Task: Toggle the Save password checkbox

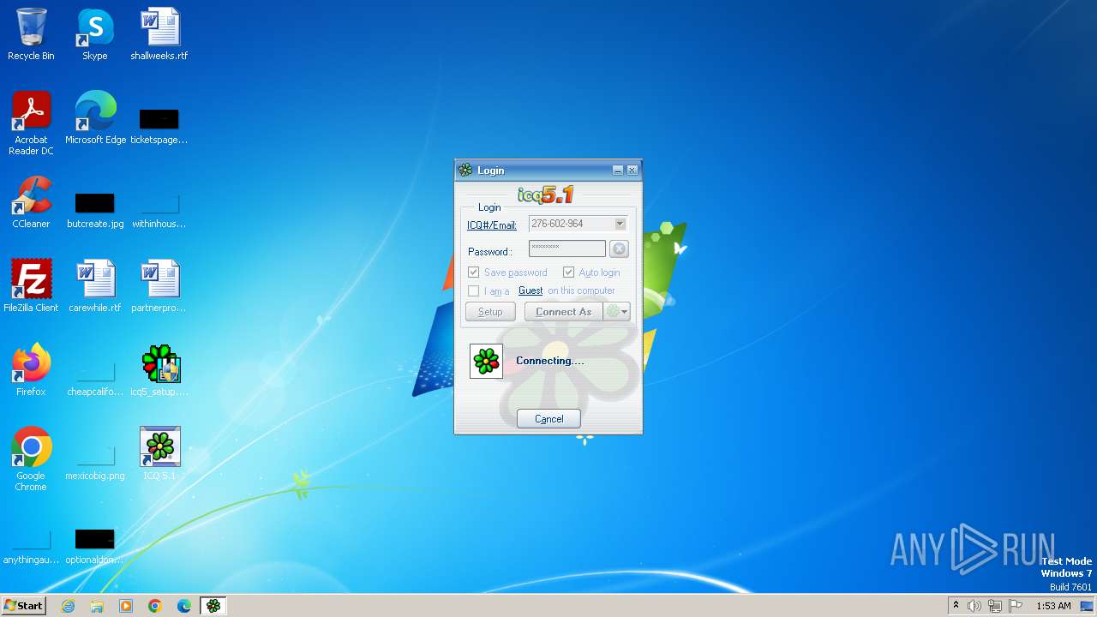Action: tap(473, 273)
